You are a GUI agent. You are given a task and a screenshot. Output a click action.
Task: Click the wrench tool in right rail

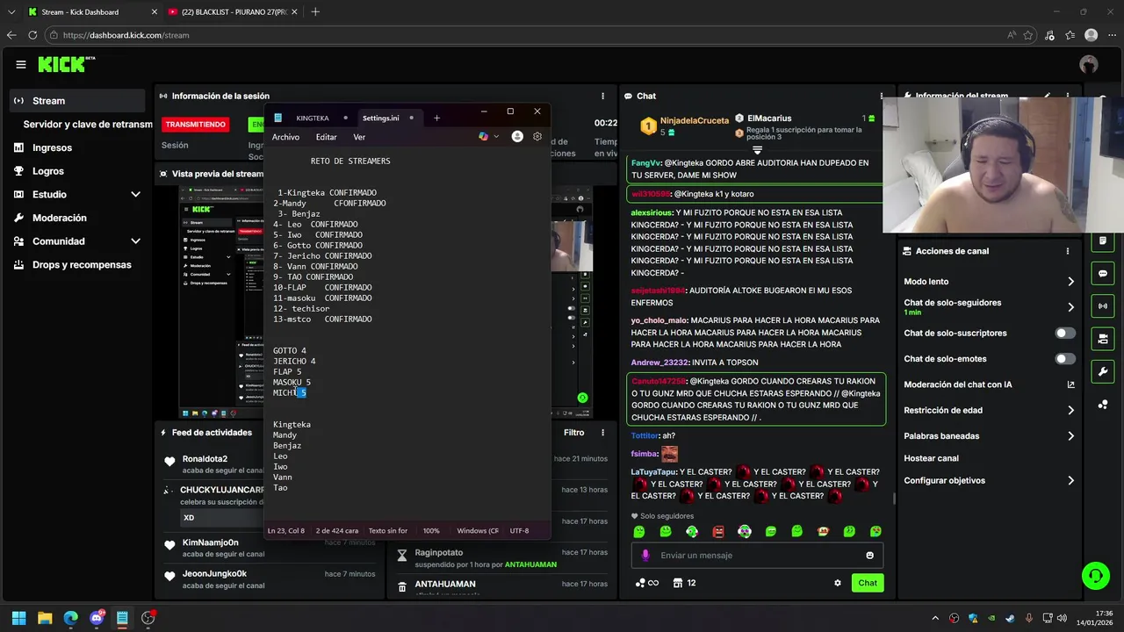tap(1103, 371)
